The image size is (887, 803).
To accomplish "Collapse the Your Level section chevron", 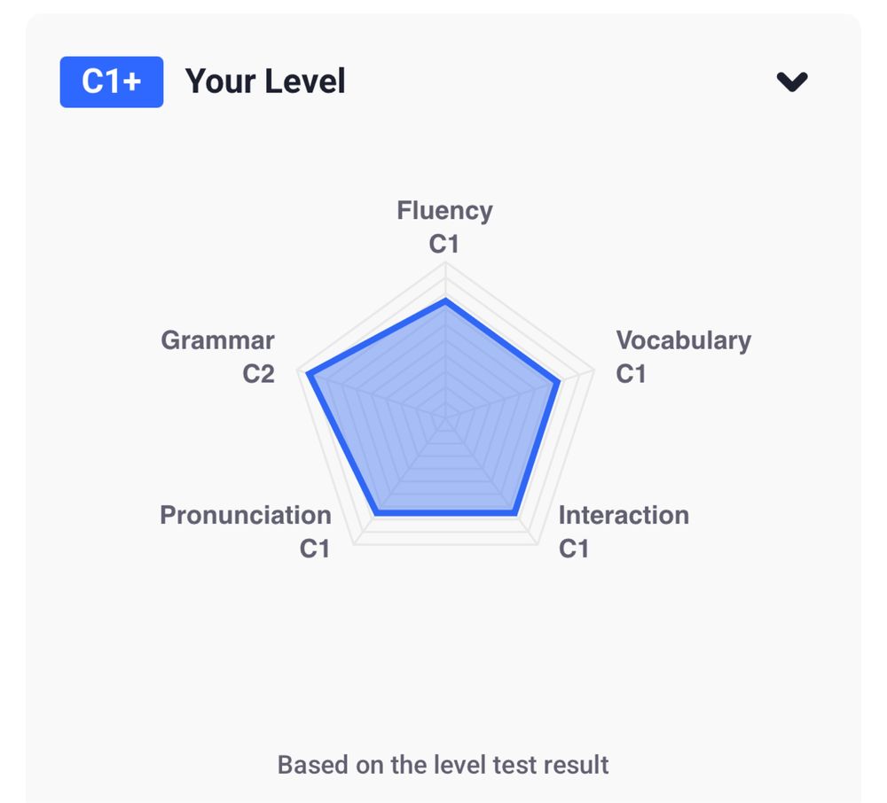I will tap(792, 82).
